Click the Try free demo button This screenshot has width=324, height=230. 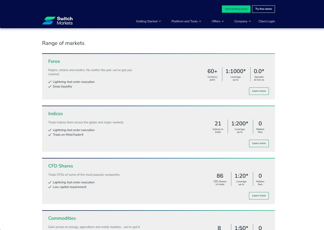[x=263, y=9]
